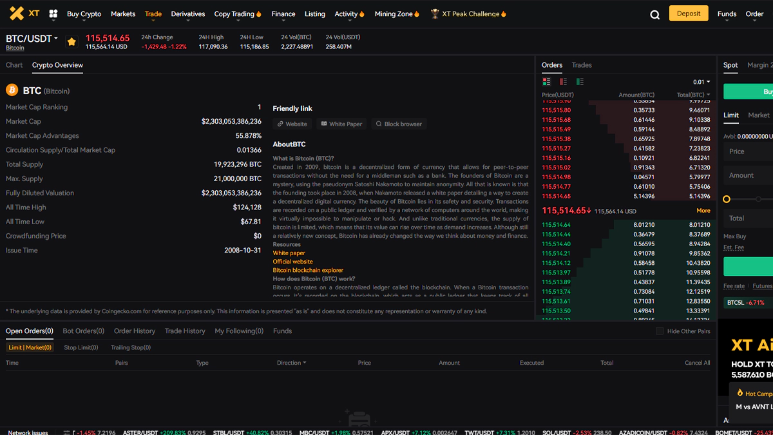Switch to the Trades tab
The image size is (773, 435).
[x=582, y=65]
